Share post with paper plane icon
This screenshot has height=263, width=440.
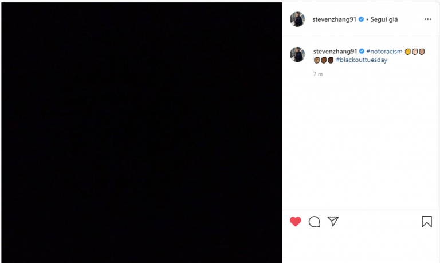pyautogui.click(x=333, y=222)
